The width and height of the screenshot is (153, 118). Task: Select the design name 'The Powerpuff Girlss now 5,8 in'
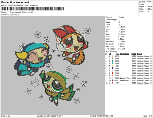[22, 12]
